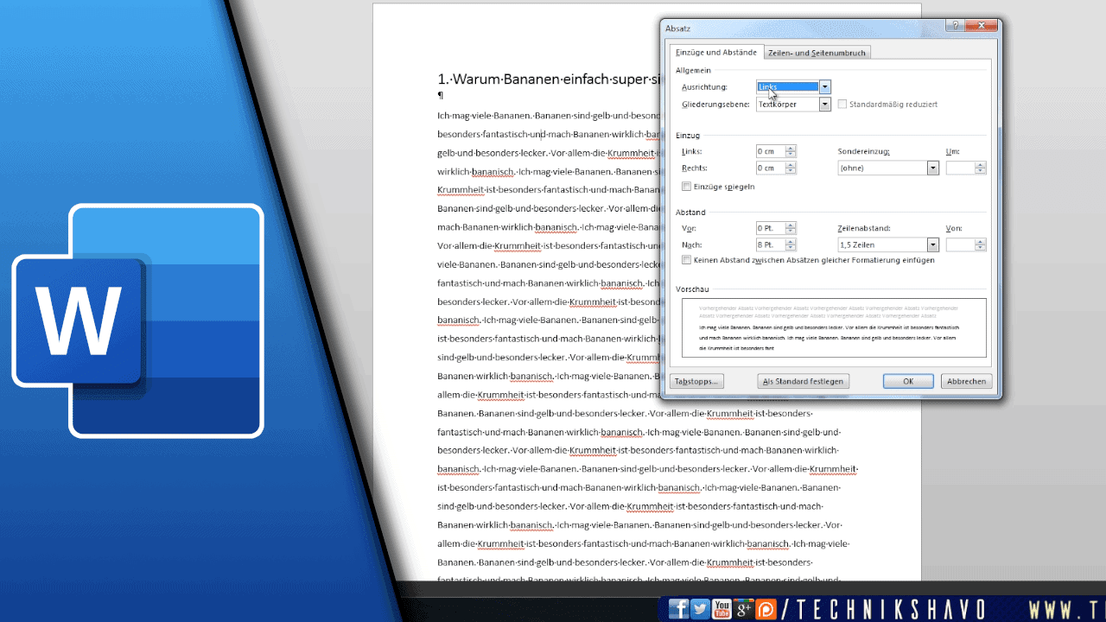Open the Ausrichtung dropdown
Viewport: 1106px width, 622px height.
click(825, 86)
